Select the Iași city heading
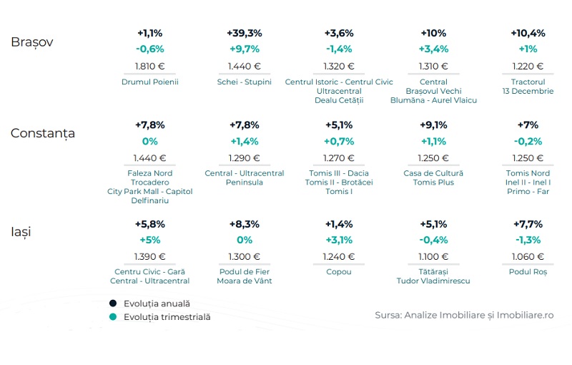 [x=21, y=232]
